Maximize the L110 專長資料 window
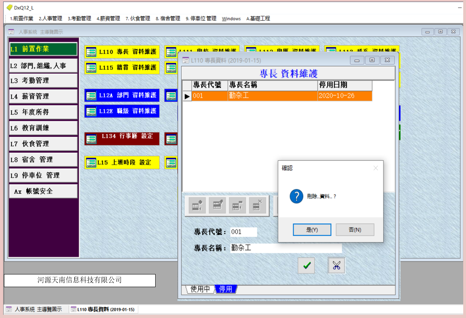Viewport: 466px width, 318px height. pos(372,60)
